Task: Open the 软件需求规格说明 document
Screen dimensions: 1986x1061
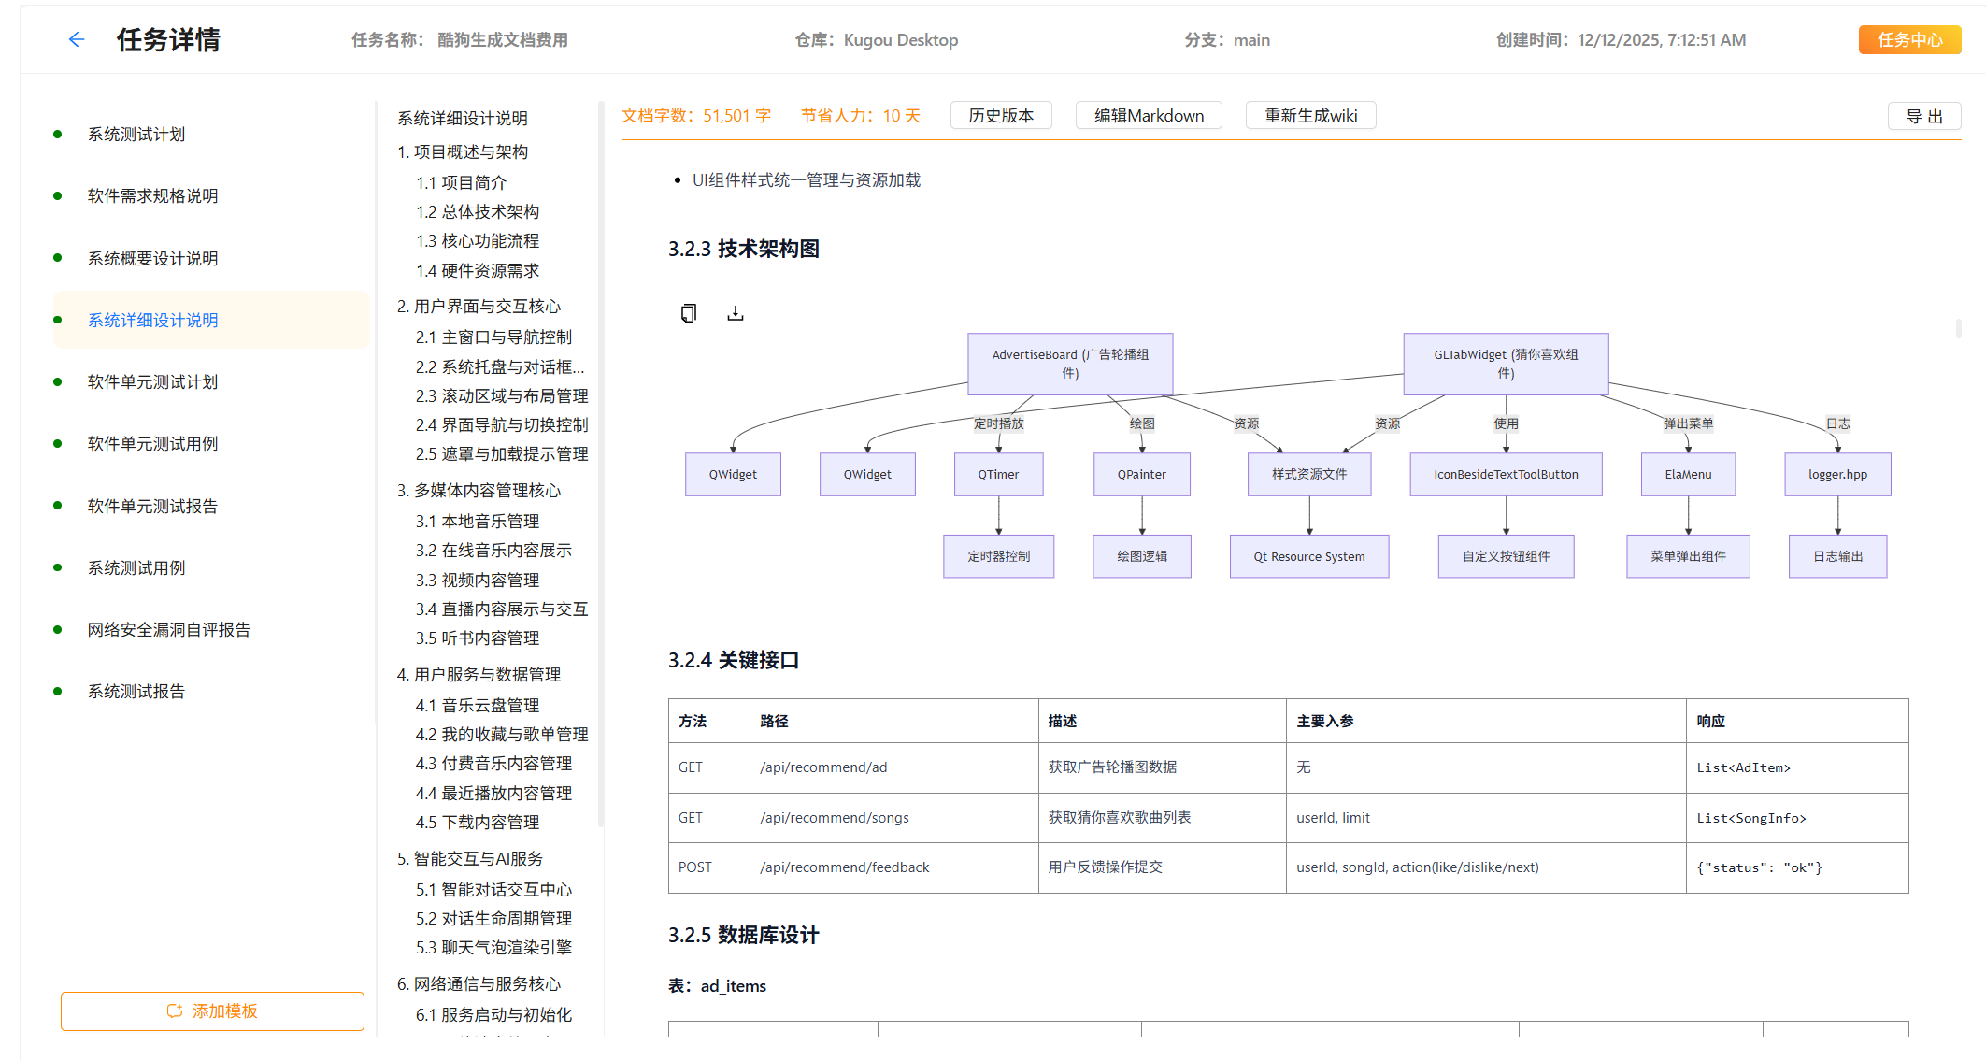Action: pos(152,195)
